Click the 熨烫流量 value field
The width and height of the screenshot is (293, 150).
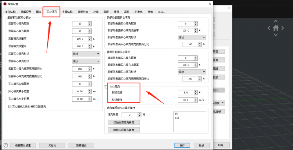point(186,92)
